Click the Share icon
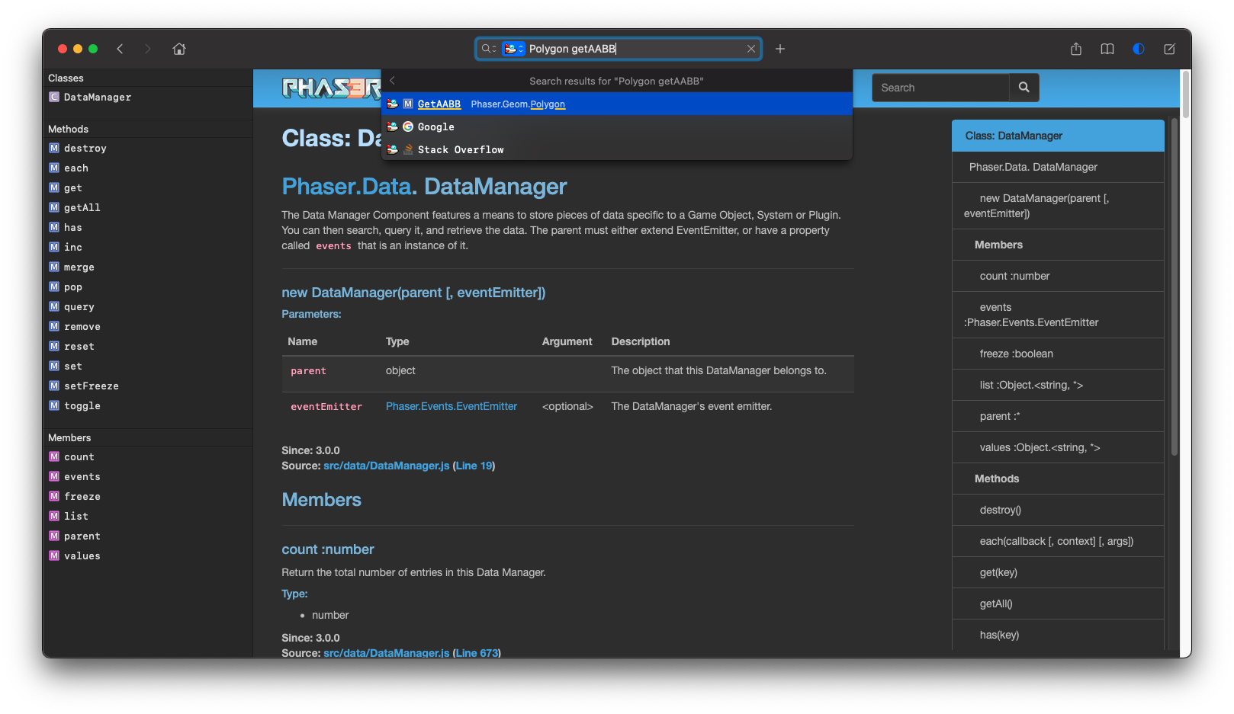 pos(1075,48)
